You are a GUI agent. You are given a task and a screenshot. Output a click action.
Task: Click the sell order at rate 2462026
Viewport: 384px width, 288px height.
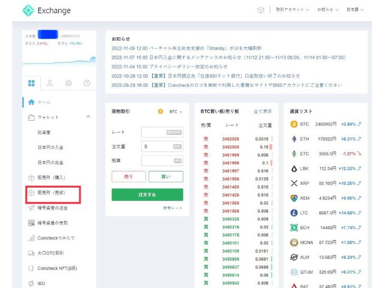tap(236, 139)
